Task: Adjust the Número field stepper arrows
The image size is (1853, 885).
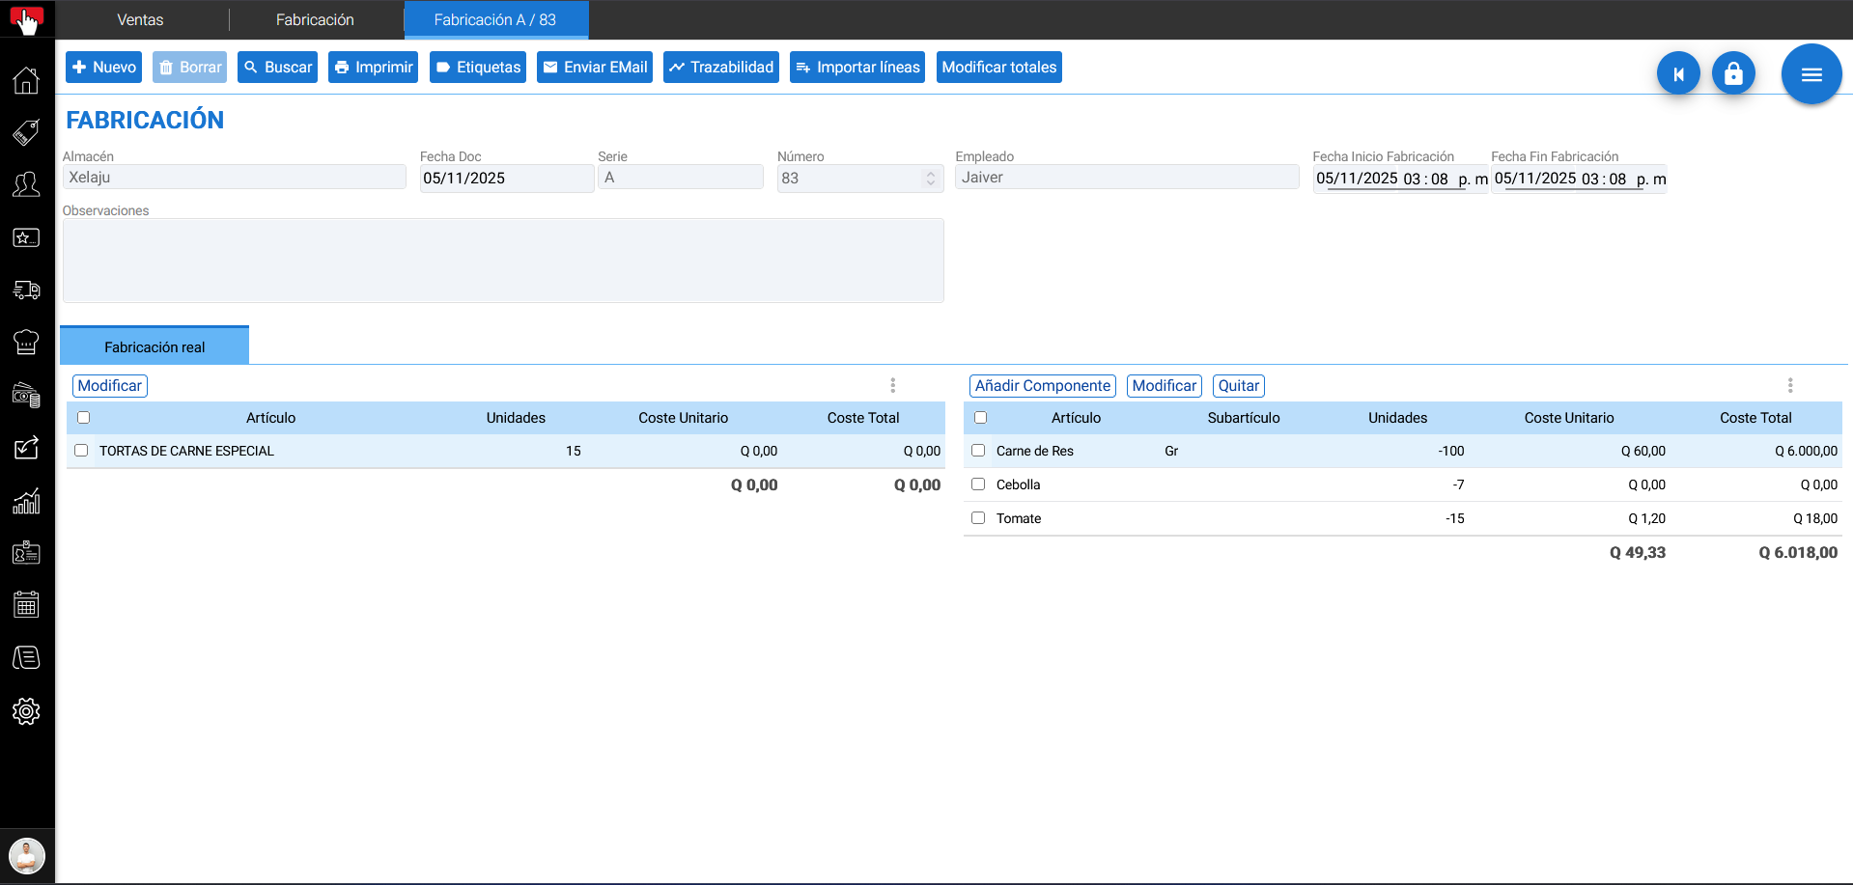Action: pos(930,179)
